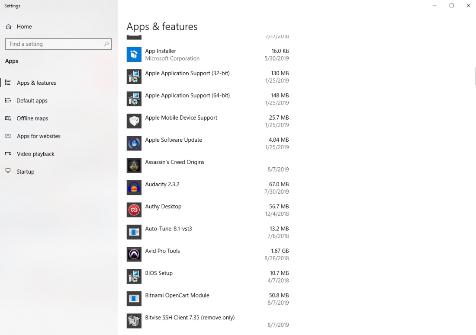Select the Apple Software Update name
The height and width of the screenshot is (335, 476).
174,140
